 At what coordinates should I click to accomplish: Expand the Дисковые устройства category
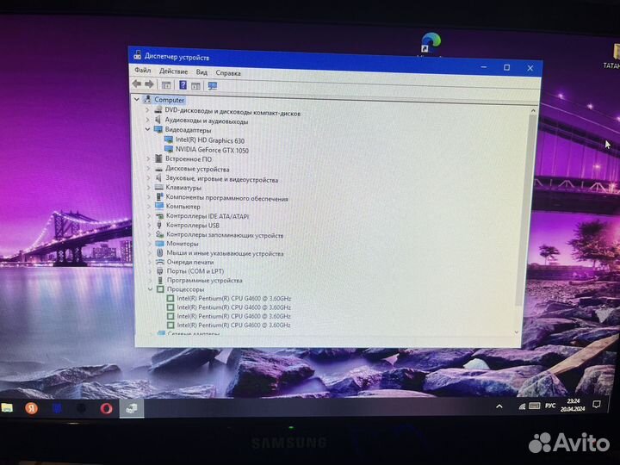pos(148,169)
